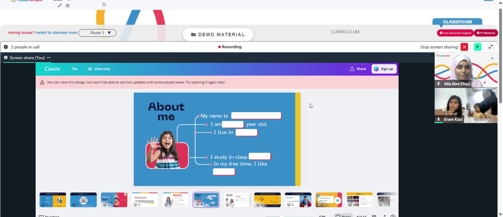Click the blank below 'In my free time'
The height and width of the screenshot is (217, 503).
coord(224,171)
